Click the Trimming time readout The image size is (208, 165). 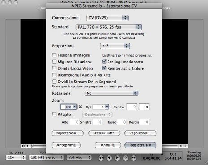(194, 157)
